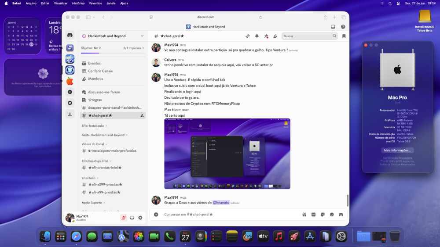The width and height of the screenshot is (440, 247).
Task: Open the discussao-no-forum channel
Action: [x=113, y=92]
